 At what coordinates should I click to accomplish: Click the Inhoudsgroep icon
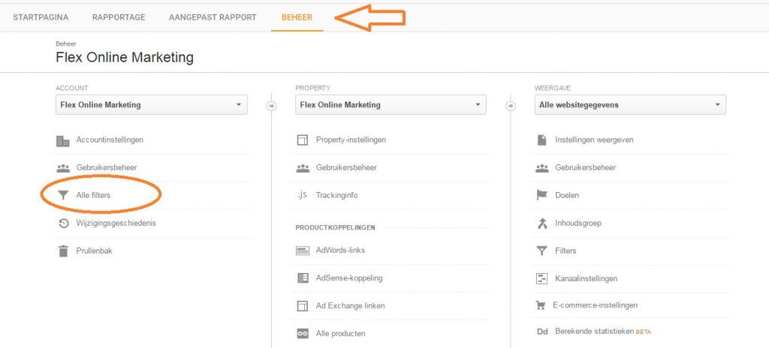(x=541, y=223)
